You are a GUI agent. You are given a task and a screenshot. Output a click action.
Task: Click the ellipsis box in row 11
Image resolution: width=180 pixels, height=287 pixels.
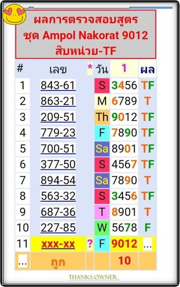click(x=148, y=244)
